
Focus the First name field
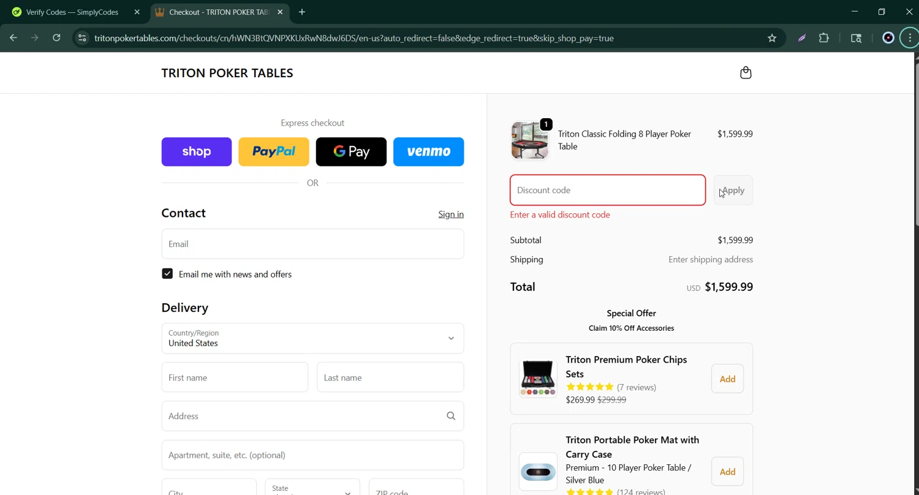(x=235, y=377)
